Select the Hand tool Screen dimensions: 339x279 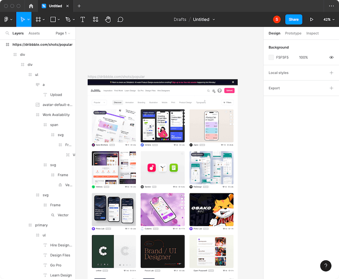click(108, 19)
